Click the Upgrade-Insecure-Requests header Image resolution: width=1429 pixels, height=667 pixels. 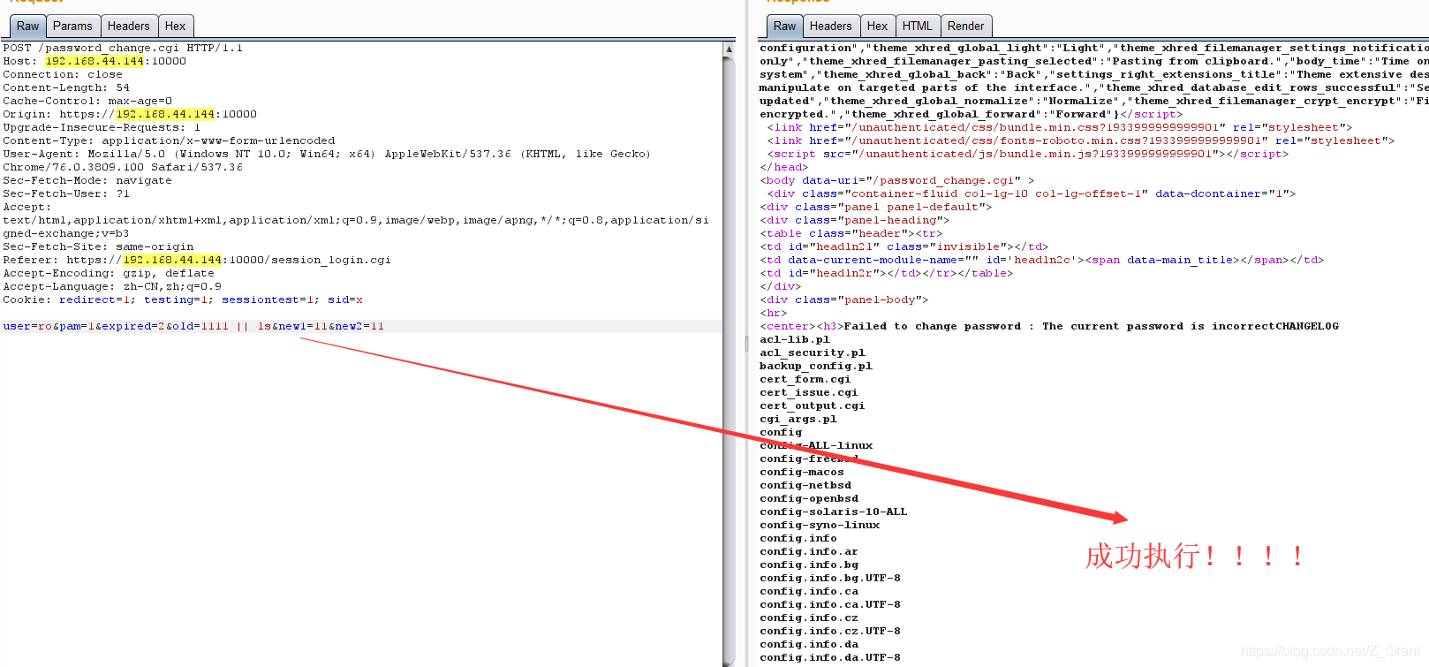(102, 127)
